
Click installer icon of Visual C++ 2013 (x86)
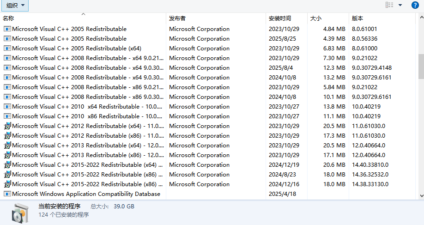pyautogui.click(x=7, y=155)
